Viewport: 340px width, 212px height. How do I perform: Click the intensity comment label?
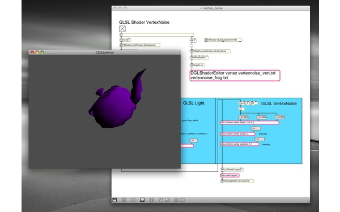point(266,145)
